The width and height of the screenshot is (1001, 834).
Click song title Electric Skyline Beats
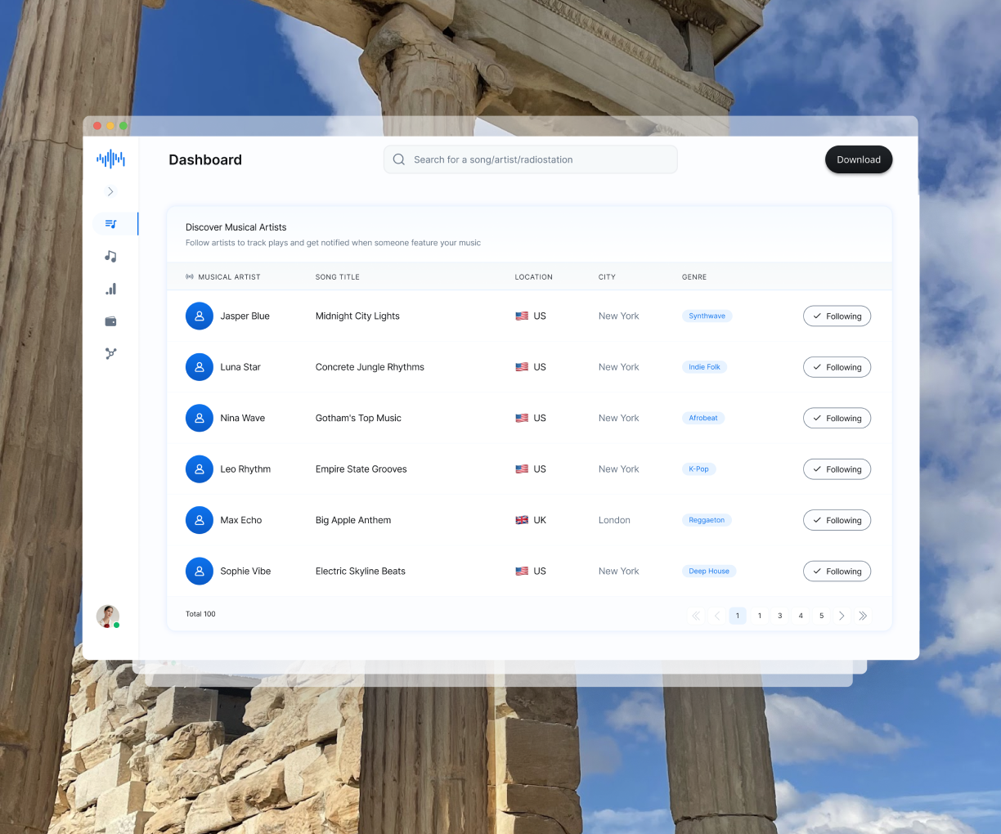361,572
